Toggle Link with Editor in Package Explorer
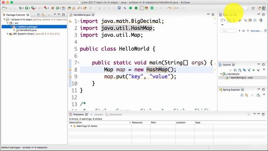The width and height of the screenshot is (268, 151). point(43,15)
